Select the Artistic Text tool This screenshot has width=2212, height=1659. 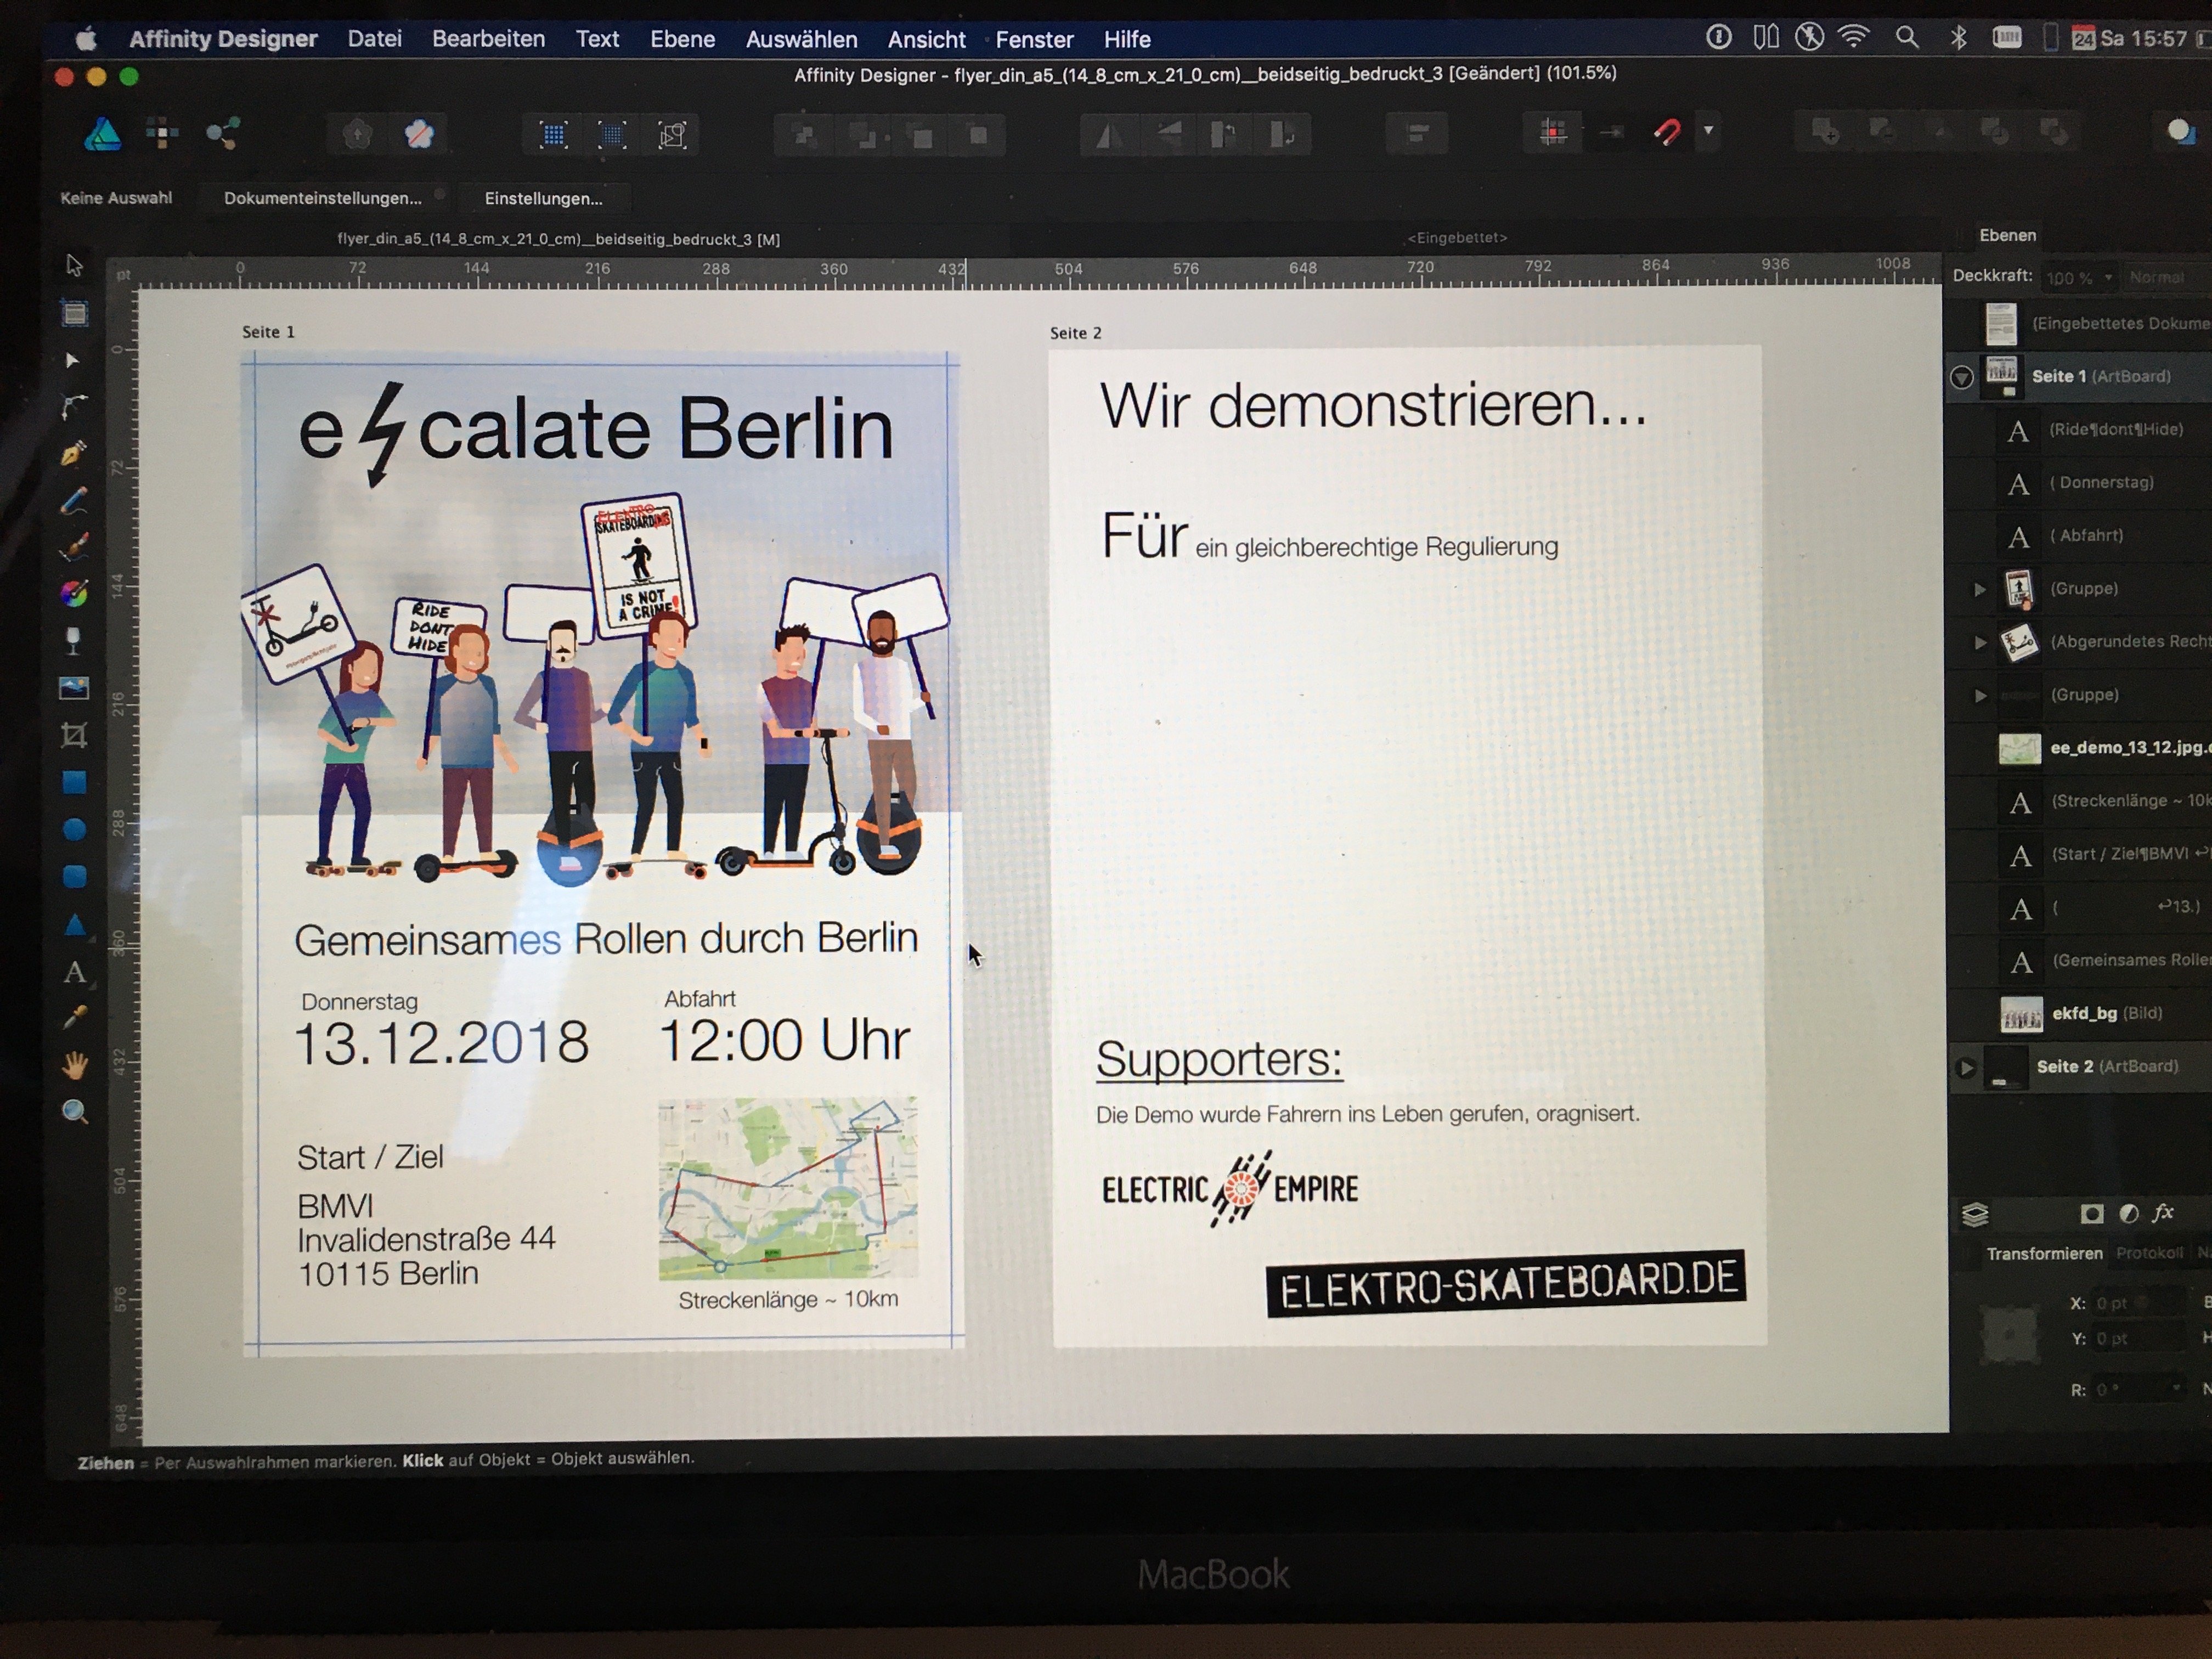click(74, 972)
